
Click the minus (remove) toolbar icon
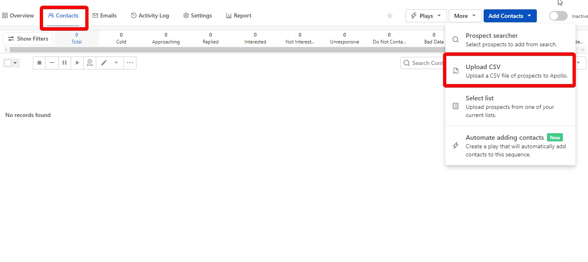(52, 63)
